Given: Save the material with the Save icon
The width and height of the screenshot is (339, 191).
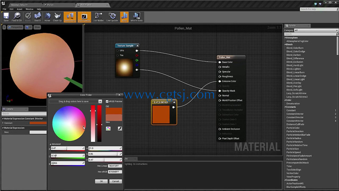Looking at the screenshot, I should click(x=6, y=17).
